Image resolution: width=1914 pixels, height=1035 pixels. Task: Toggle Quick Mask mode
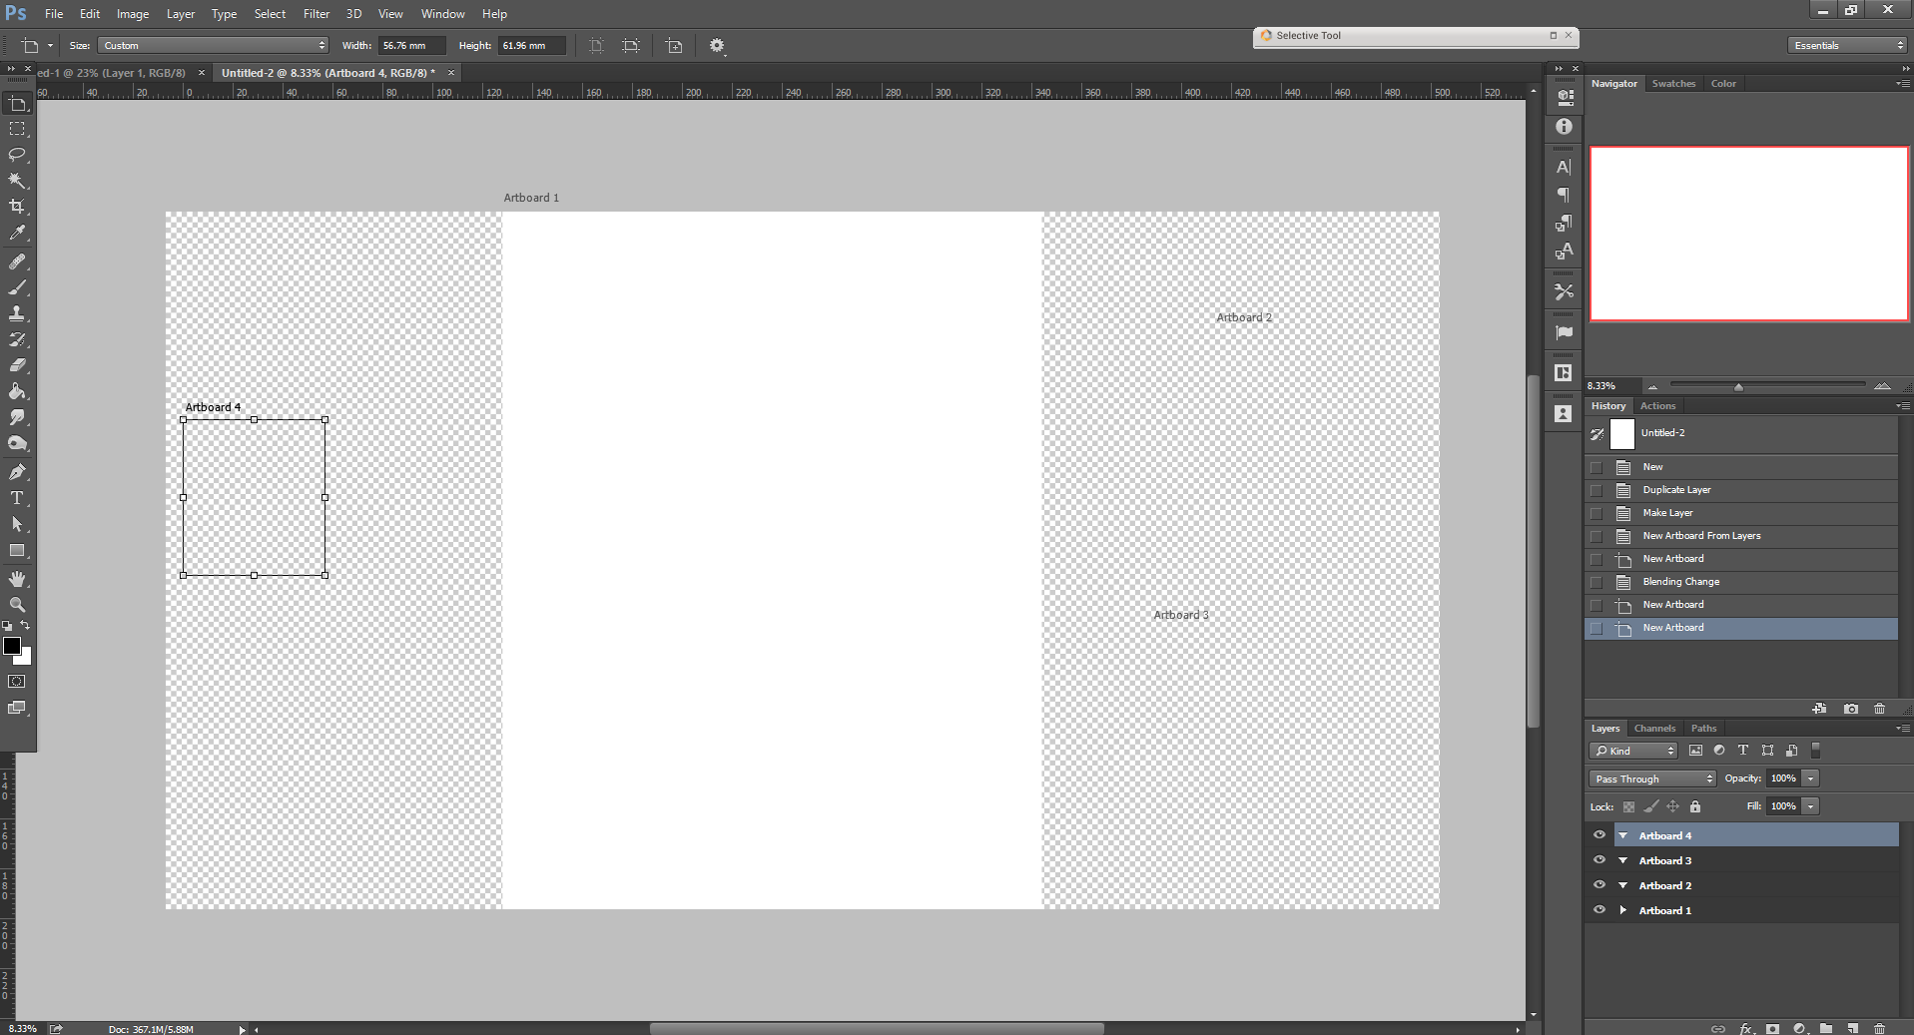coord(18,682)
